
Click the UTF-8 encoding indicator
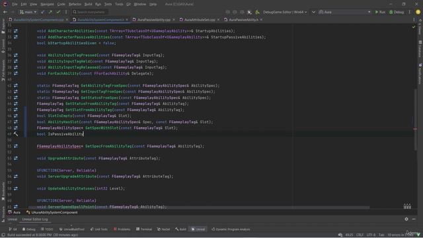(371, 235)
